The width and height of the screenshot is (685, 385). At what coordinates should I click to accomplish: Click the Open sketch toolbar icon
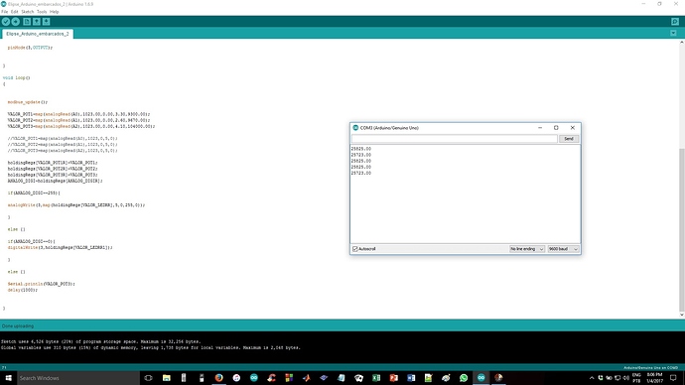pyautogui.click(x=37, y=22)
